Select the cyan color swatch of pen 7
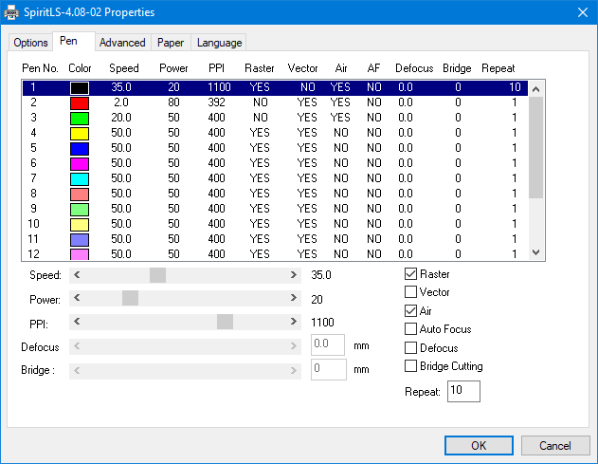Viewport: 598px width, 464px height. (80, 179)
